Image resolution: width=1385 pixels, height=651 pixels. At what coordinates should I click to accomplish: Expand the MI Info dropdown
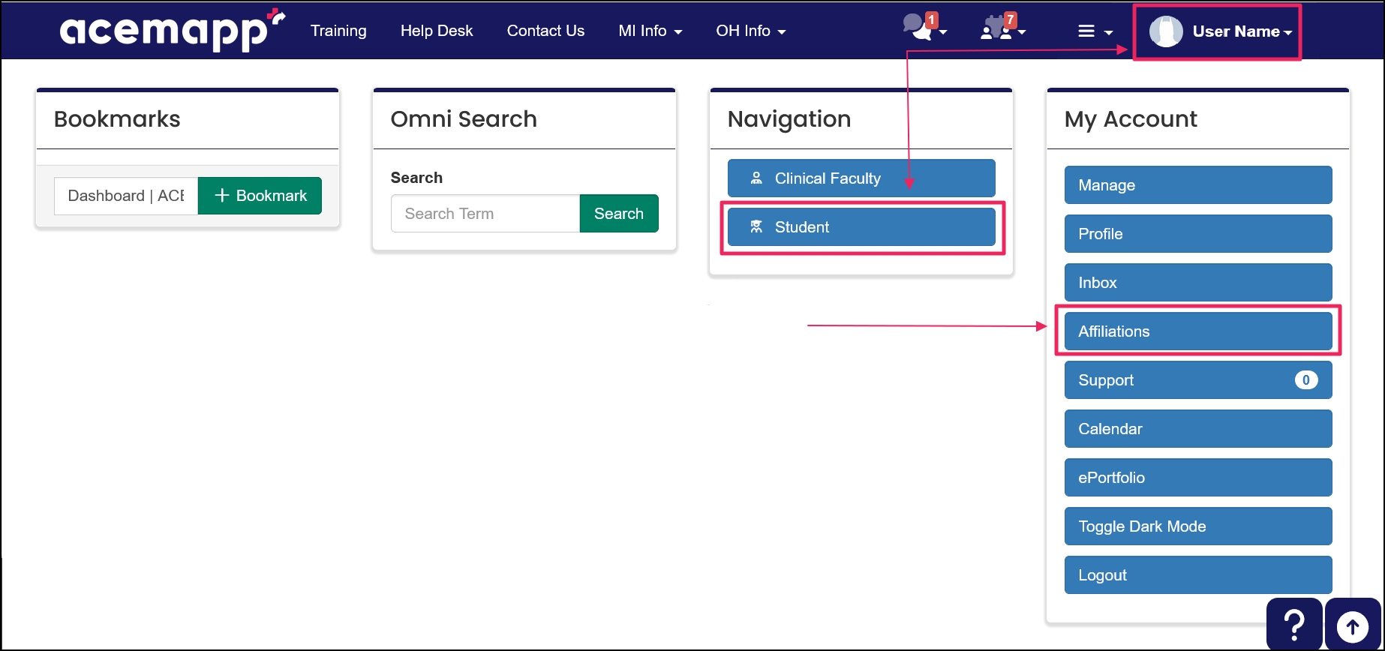(650, 31)
